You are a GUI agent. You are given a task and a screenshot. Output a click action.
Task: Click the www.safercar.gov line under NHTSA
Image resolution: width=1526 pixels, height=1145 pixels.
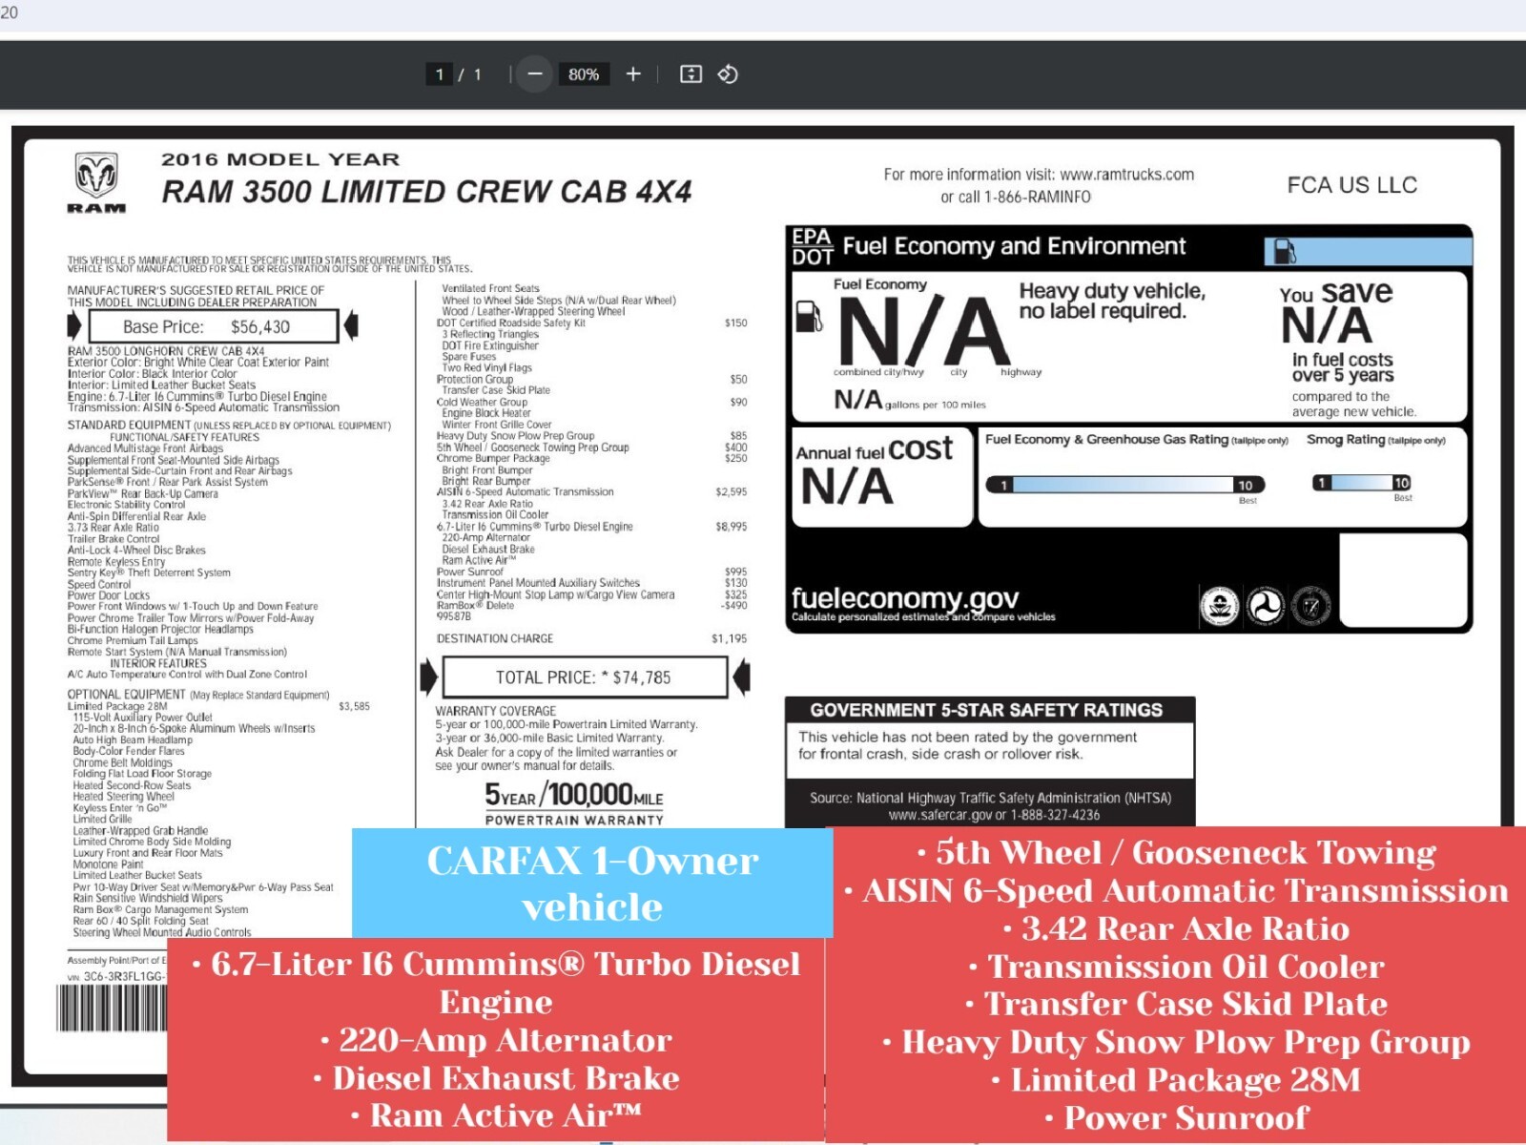(x=994, y=815)
